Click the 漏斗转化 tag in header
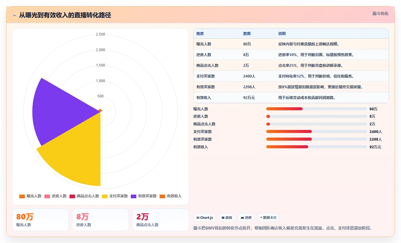 click(x=380, y=13)
